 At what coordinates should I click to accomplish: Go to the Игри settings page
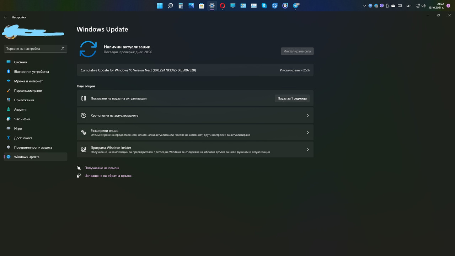(x=35, y=128)
